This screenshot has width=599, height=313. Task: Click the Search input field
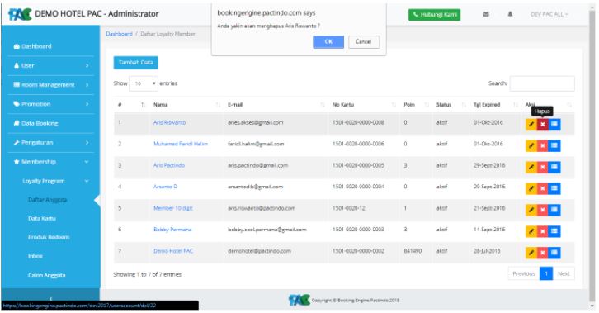(542, 83)
